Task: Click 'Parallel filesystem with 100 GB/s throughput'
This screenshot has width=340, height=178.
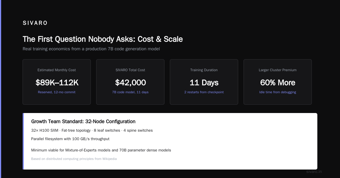Action: tap(70, 139)
